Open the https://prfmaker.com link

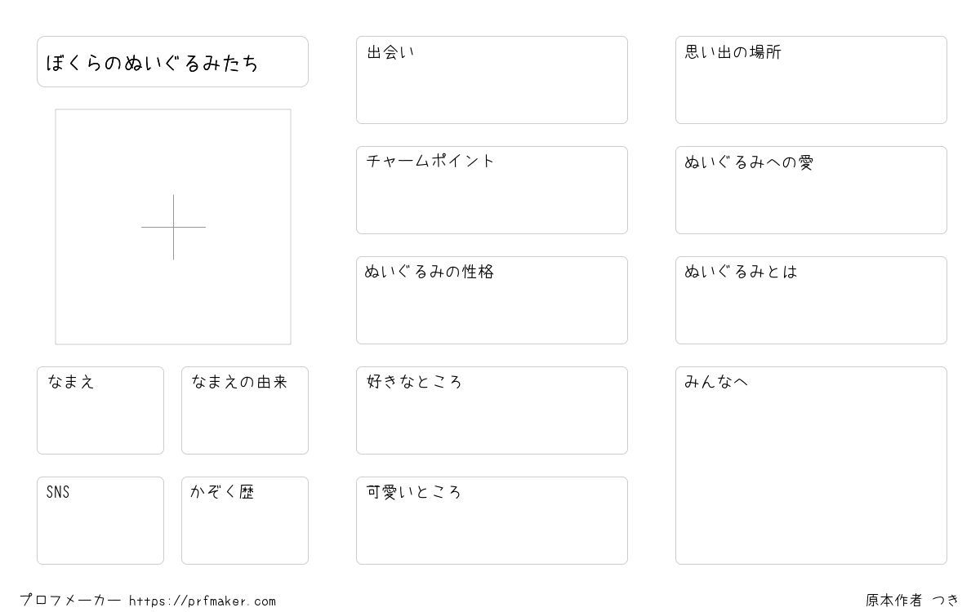[203, 601]
